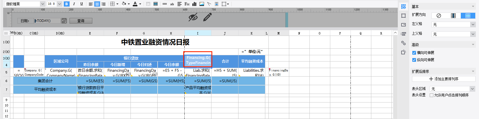Click 添加主要排列序 button
The image size is (479, 119).
[x=444, y=79]
